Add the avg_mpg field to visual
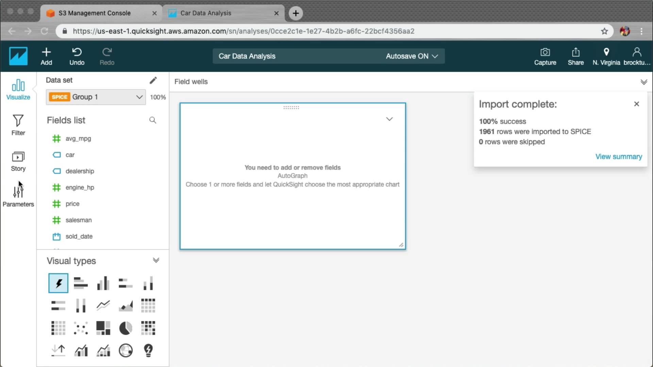The image size is (653, 367). (78, 139)
